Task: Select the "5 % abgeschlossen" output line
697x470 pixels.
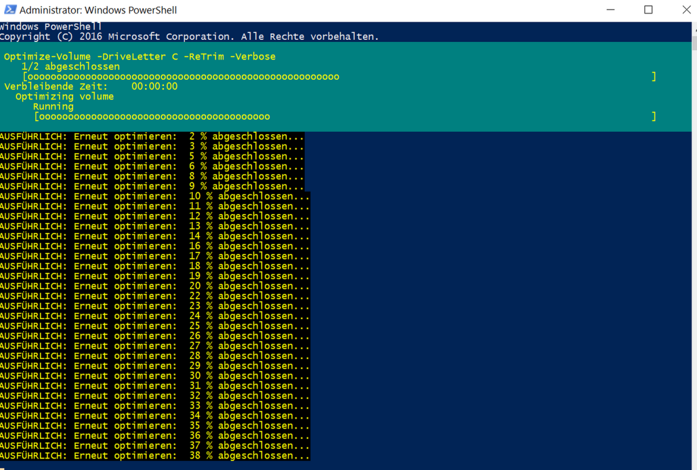Action: [152, 156]
